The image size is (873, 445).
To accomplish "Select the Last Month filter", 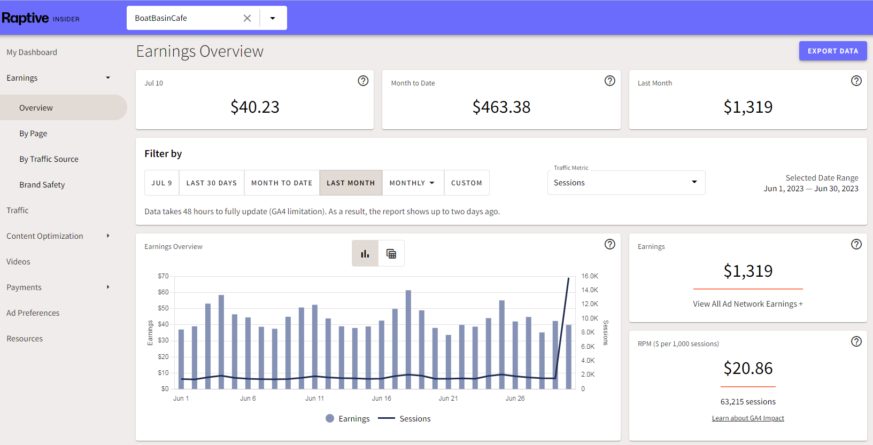I will click(x=351, y=183).
